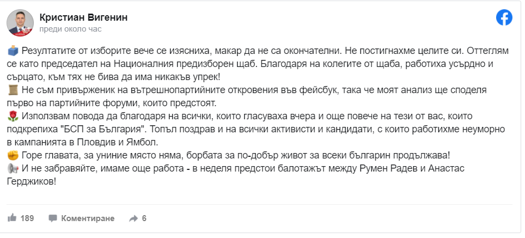Viewport: 525px width, 238px height.
Task: Click the scroll emoji in the post
Action: click(13, 89)
